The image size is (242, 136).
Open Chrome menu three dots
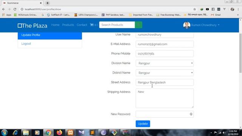[x=239, y=9]
